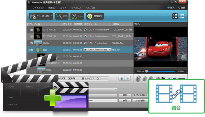The width and height of the screenshot is (205, 117).
Task: Click the preview seek slider handle
Action: click(x=146, y=71)
